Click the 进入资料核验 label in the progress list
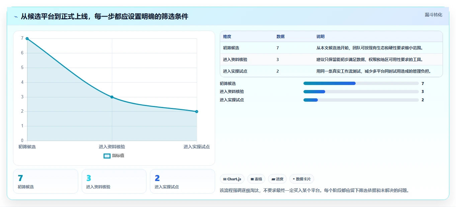Viewport: 456px width, 207px height. 232,92
